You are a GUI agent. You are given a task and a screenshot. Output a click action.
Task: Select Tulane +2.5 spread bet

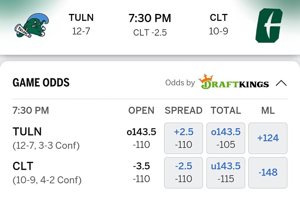point(183,138)
